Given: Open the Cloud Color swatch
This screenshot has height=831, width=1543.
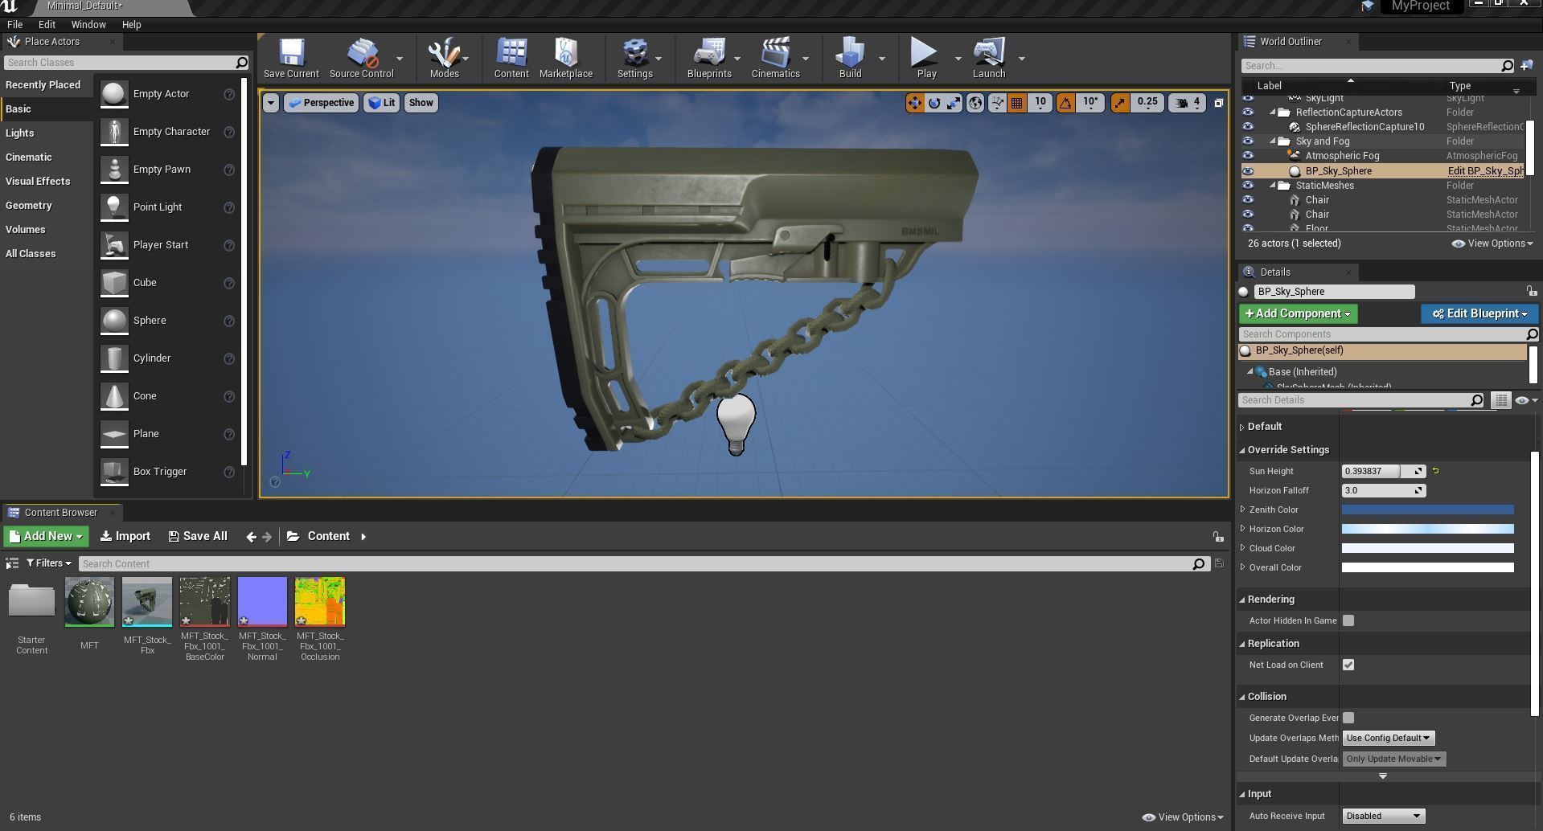Looking at the screenshot, I should coord(1427,548).
